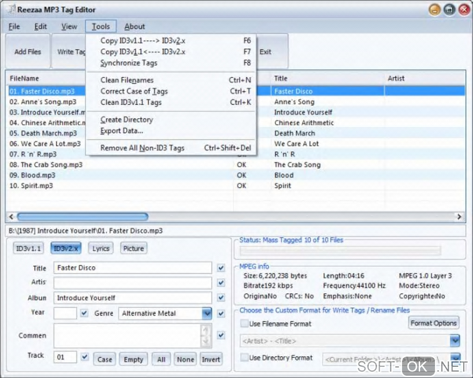Click into the Artist input field
Image resolution: width=473 pixels, height=378 pixels.
pyautogui.click(x=133, y=283)
